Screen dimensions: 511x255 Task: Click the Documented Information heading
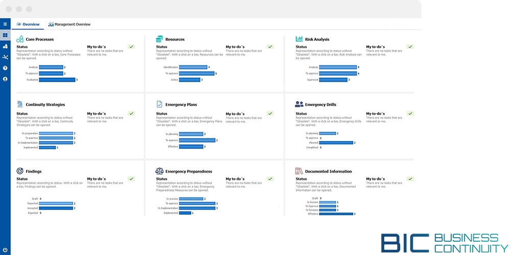click(x=329, y=171)
